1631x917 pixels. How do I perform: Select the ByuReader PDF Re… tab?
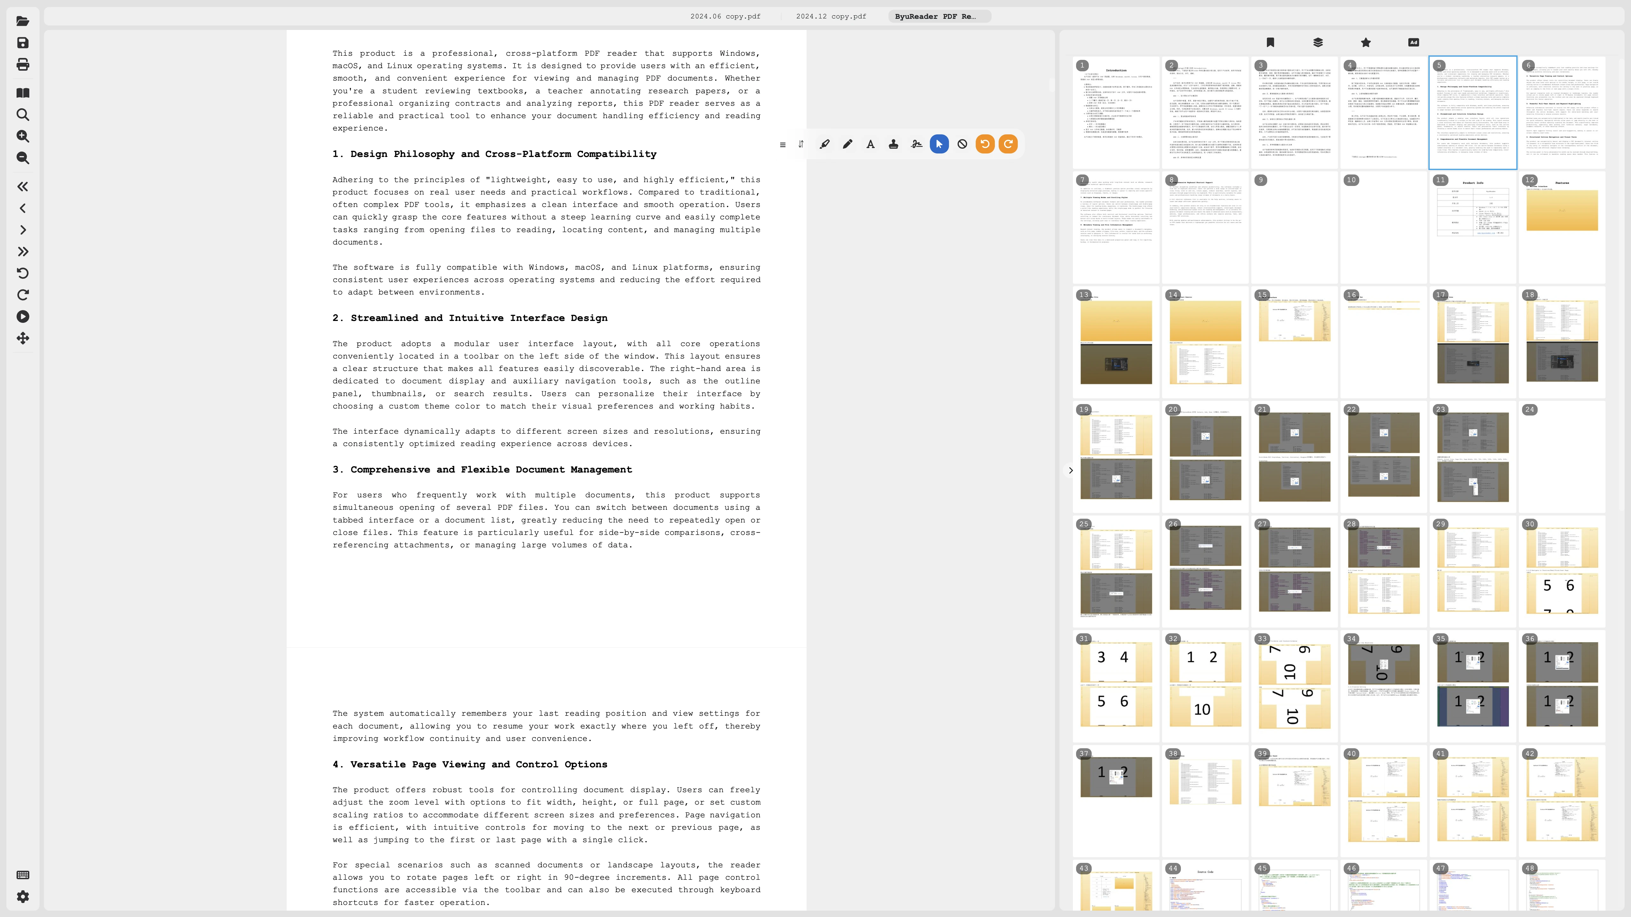(939, 17)
